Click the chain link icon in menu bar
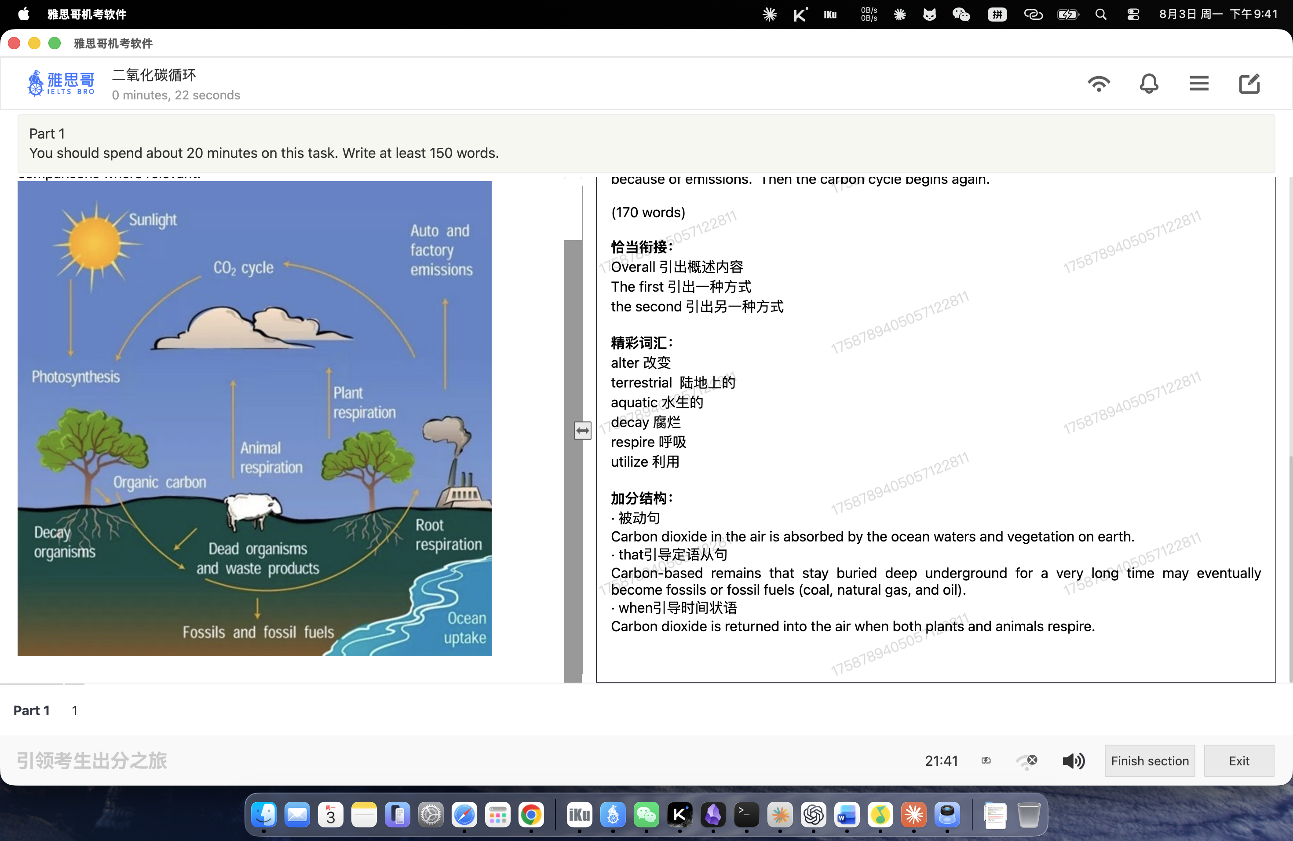The width and height of the screenshot is (1293, 841). pyautogui.click(x=1033, y=14)
